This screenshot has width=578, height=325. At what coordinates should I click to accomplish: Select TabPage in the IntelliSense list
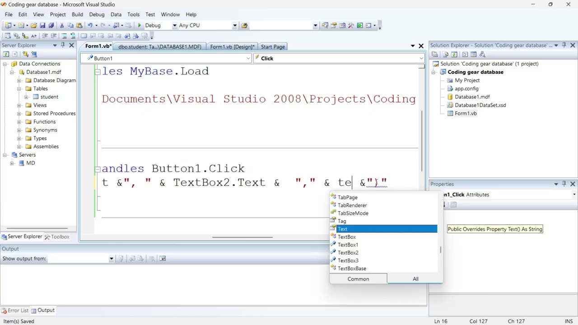(x=347, y=197)
